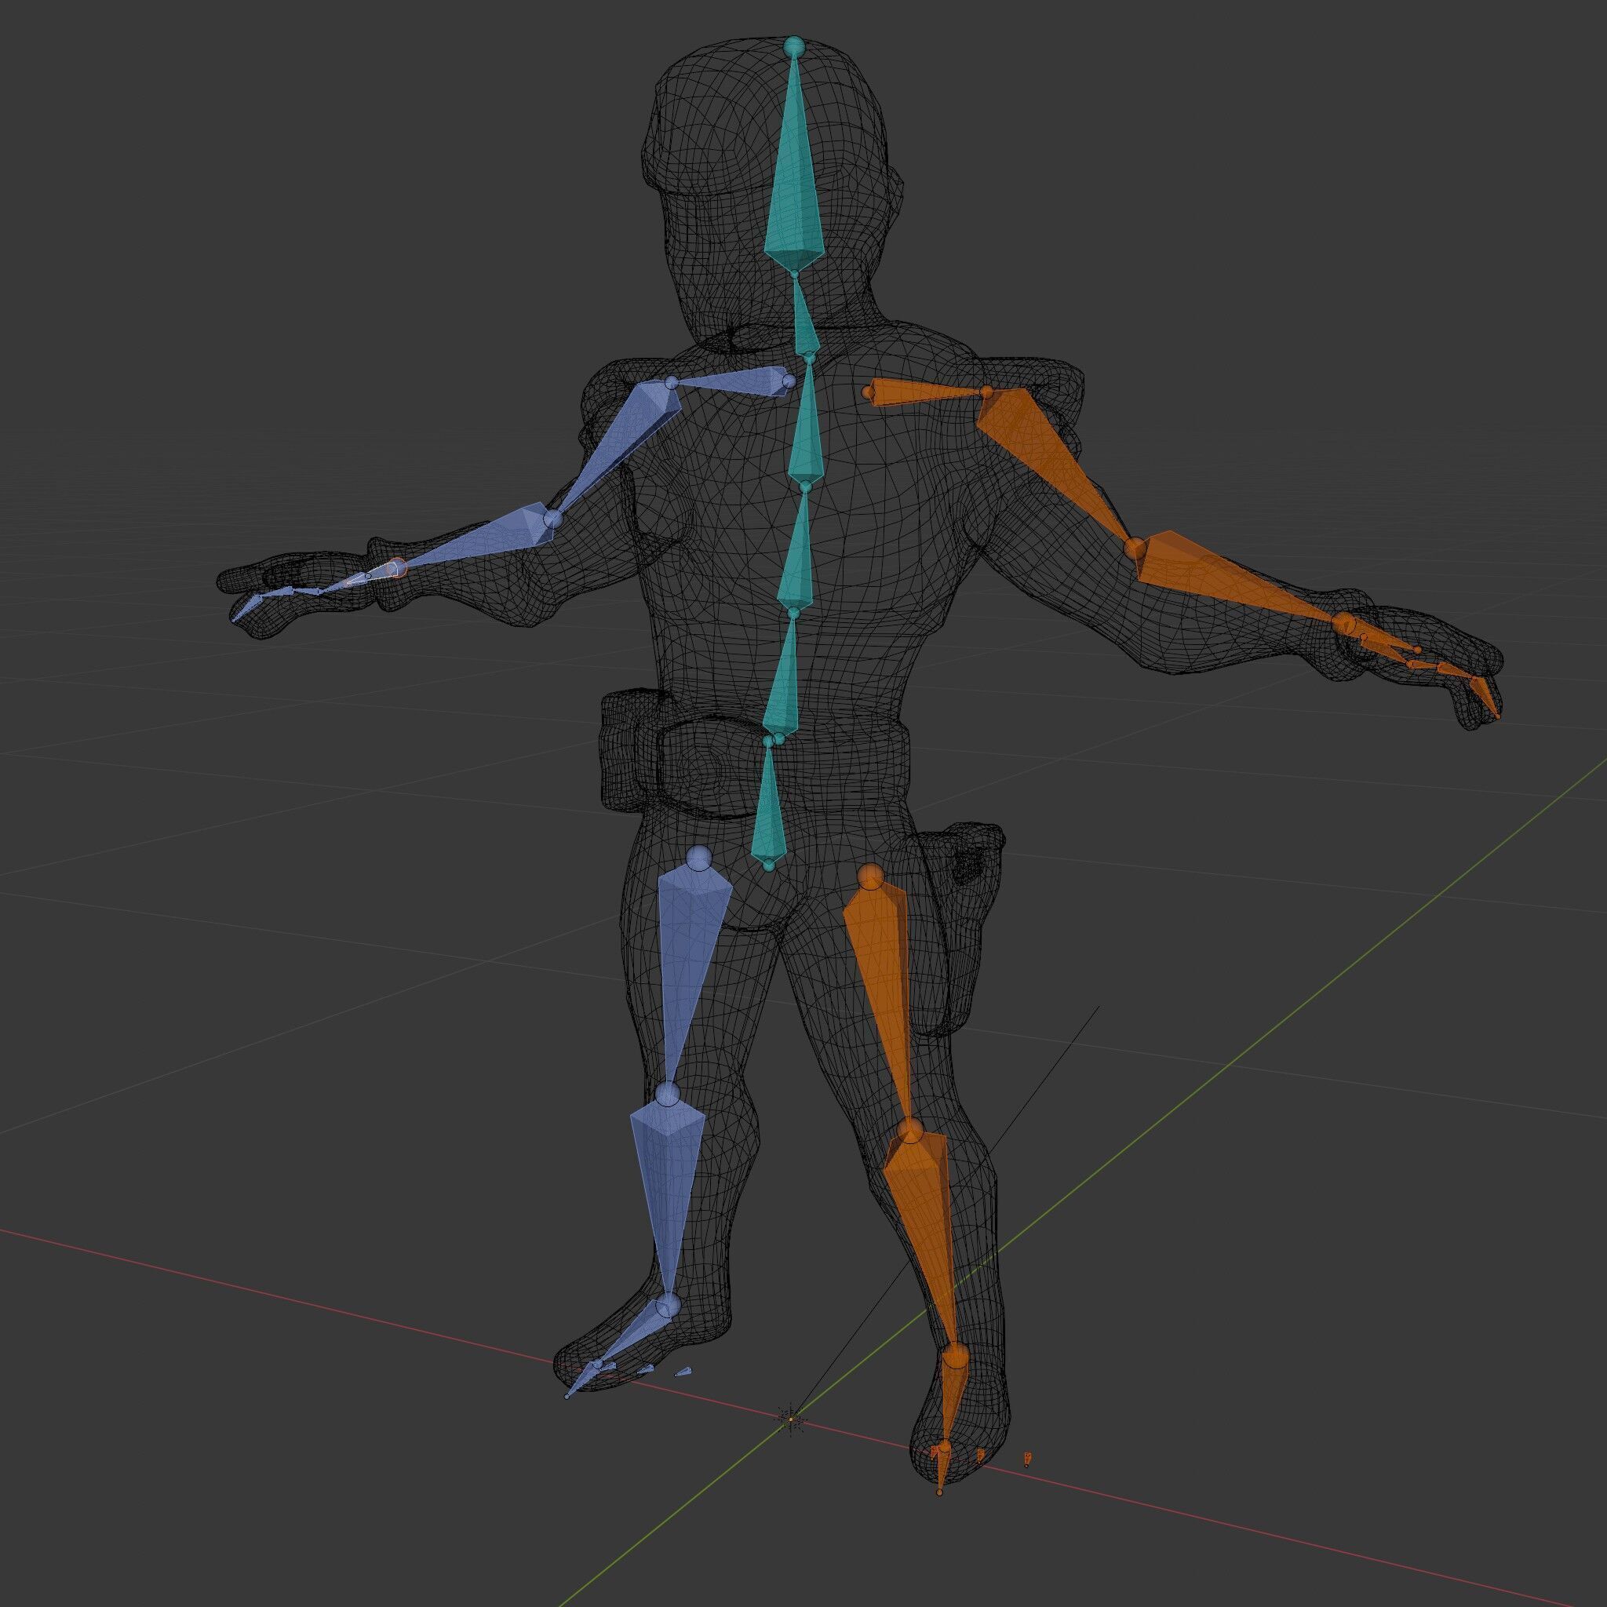Select the large teal head bone
The image size is (1607, 1607).
click(x=795, y=183)
